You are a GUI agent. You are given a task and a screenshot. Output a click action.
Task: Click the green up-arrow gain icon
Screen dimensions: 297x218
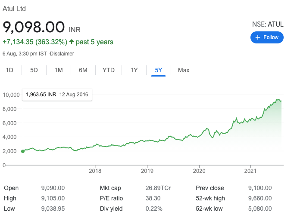[x=72, y=42]
